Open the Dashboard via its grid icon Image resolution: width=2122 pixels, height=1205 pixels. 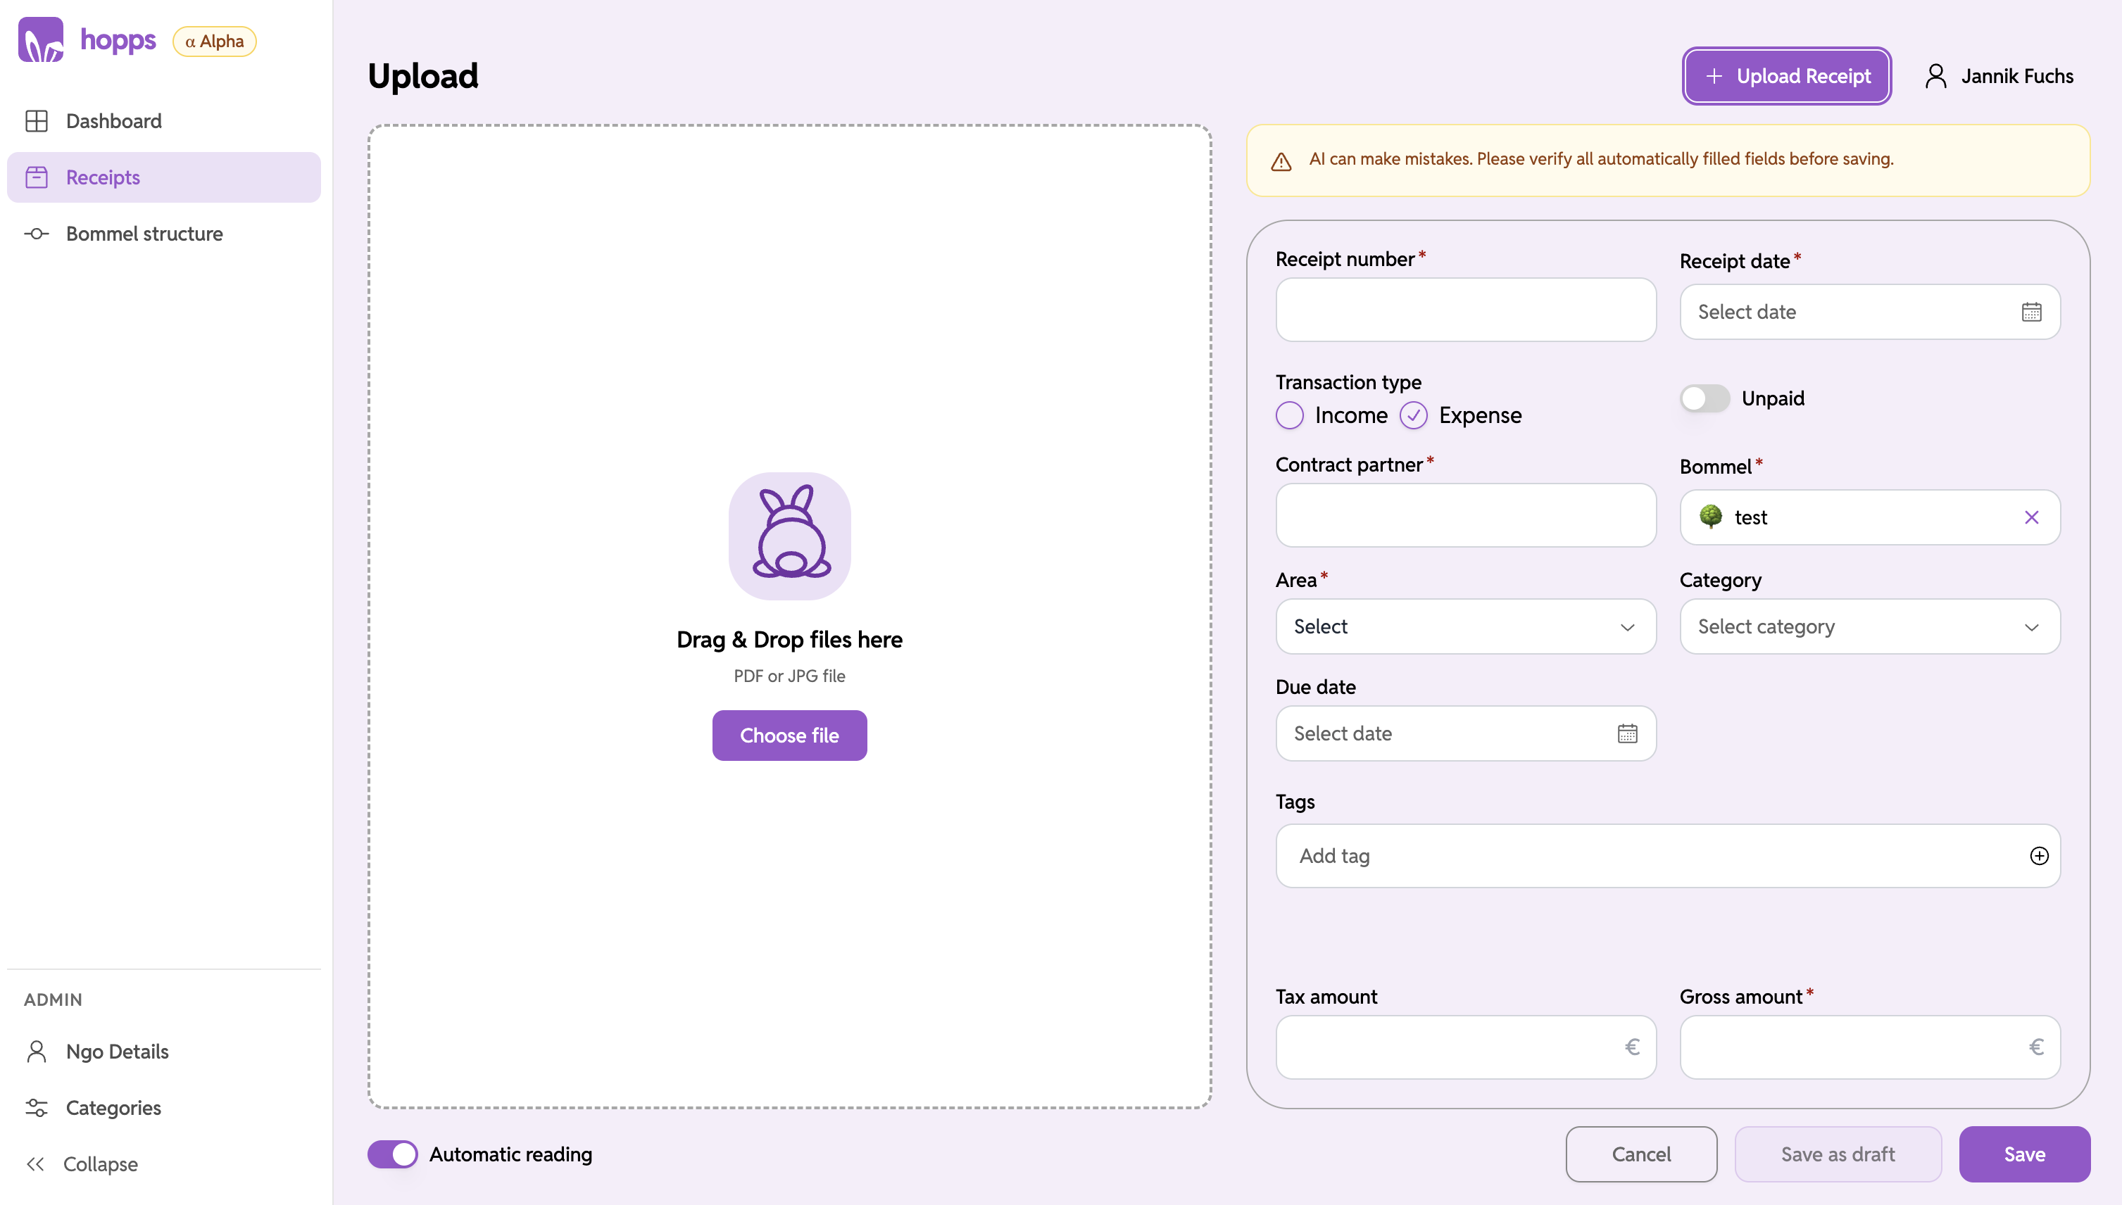37,121
